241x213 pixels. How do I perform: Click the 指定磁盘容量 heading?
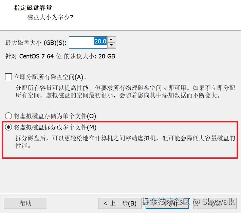(33, 8)
